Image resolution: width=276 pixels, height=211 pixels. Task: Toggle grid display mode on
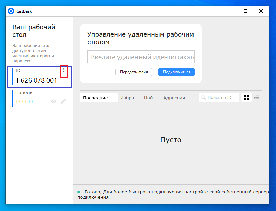246,97
